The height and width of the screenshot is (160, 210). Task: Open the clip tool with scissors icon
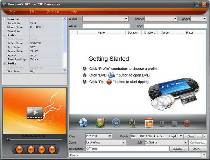pyautogui.click(x=133, y=123)
